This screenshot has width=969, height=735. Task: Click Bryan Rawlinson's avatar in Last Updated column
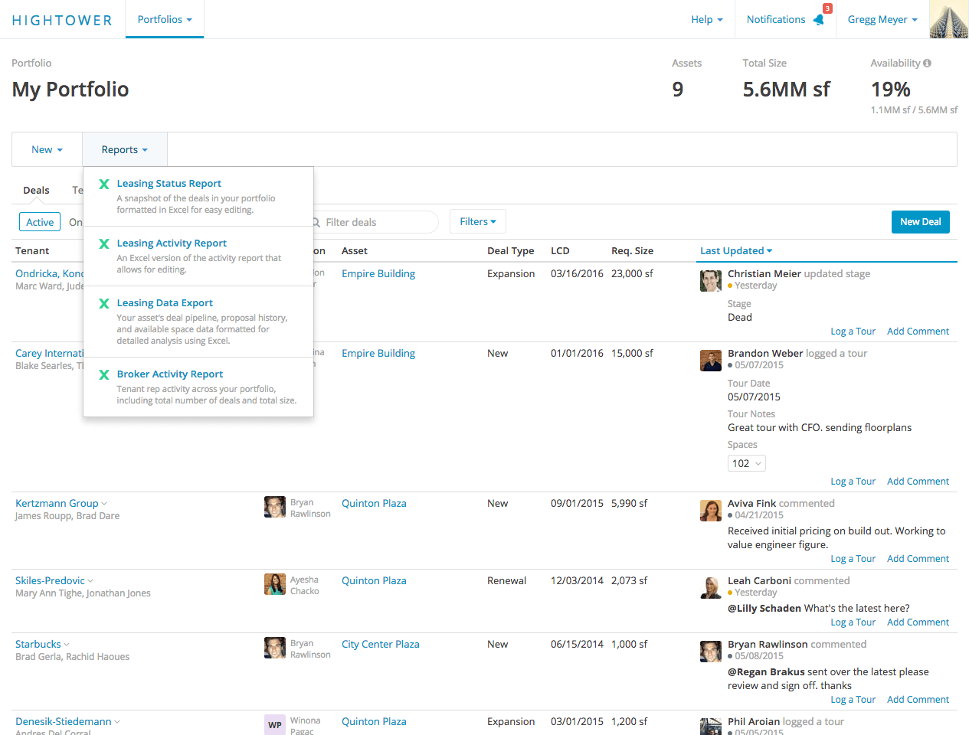point(711,652)
